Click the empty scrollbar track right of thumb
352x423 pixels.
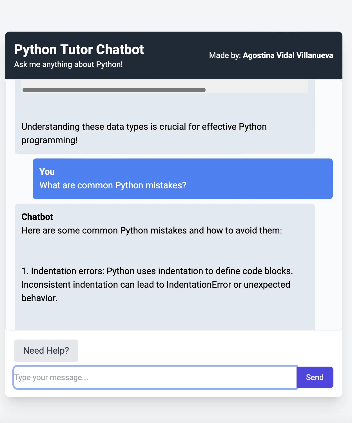tap(256, 90)
